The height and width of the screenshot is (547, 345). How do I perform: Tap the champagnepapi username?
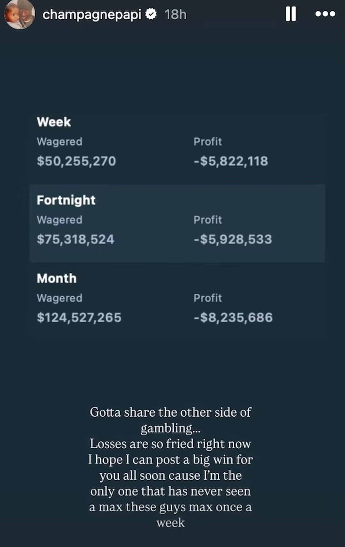coord(92,15)
